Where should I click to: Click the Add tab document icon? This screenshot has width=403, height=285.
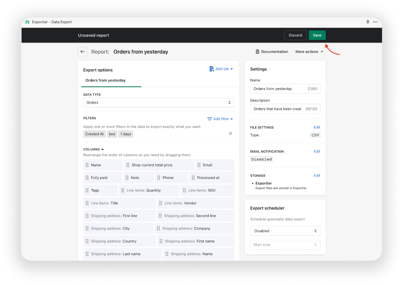click(212, 69)
